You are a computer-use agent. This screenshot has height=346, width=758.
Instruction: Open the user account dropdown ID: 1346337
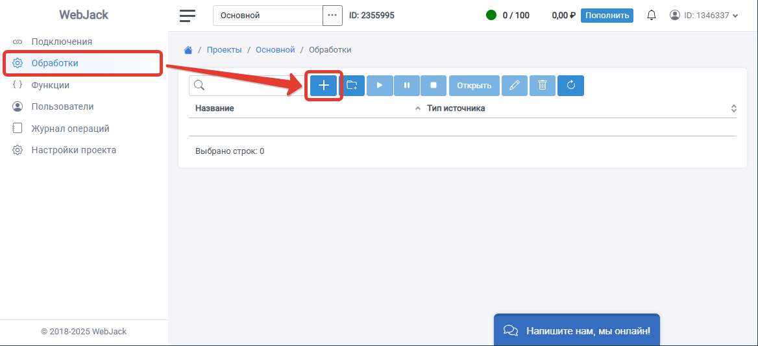(704, 16)
